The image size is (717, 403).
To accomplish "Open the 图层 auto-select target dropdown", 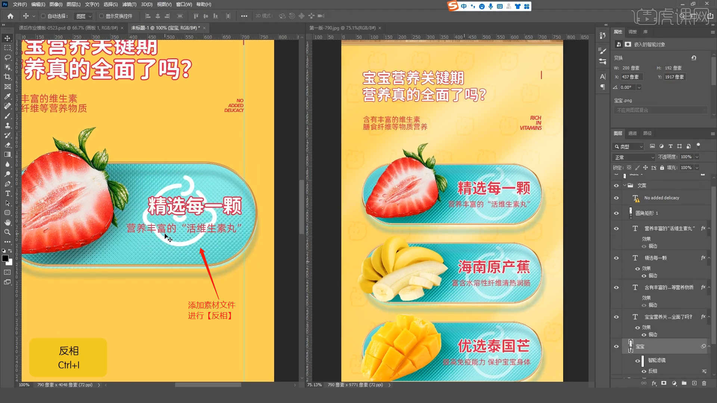I will pos(84,16).
